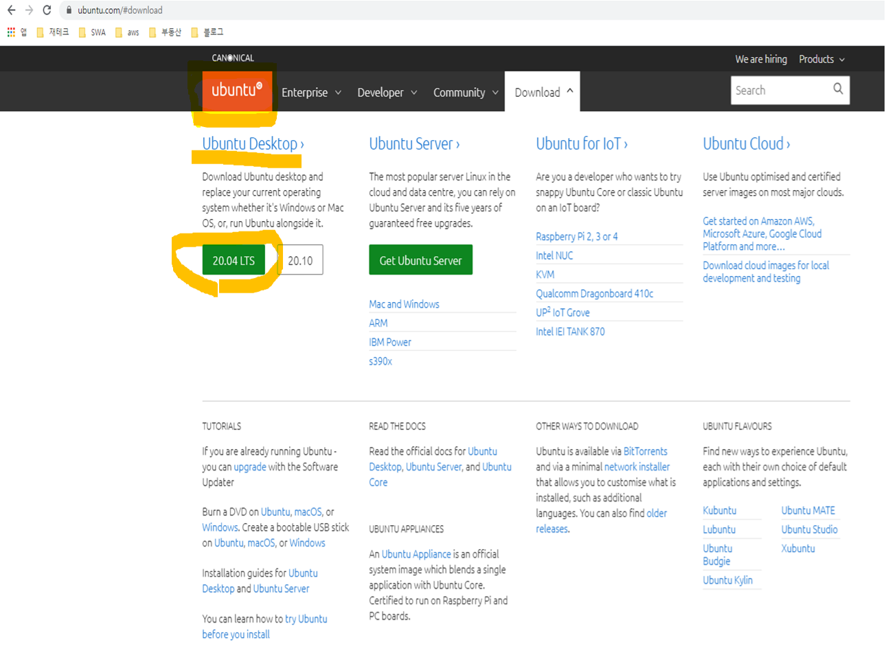Viewport: 888px width, 657px height.
Task: Click the browser back arrow
Action: pos(11,10)
